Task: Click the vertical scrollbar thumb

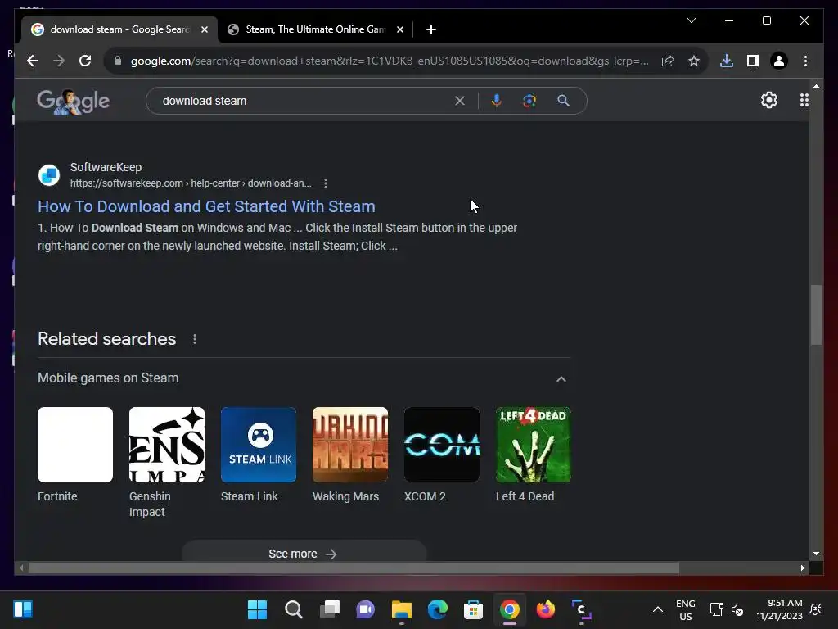Action: click(x=816, y=315)
